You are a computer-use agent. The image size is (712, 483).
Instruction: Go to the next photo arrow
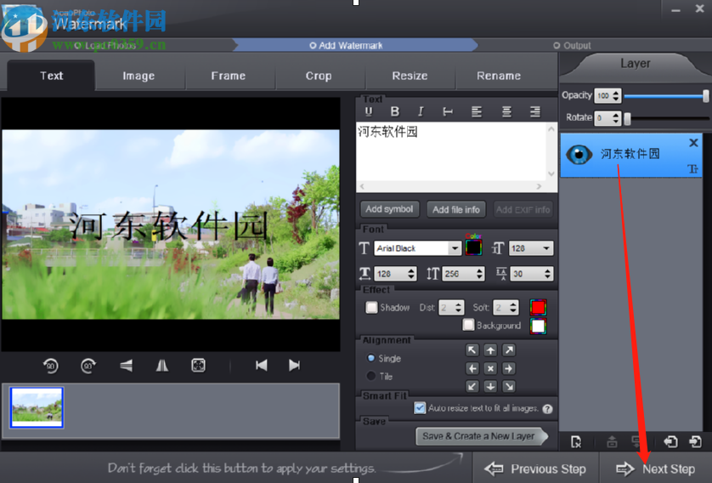pos(294,365)
